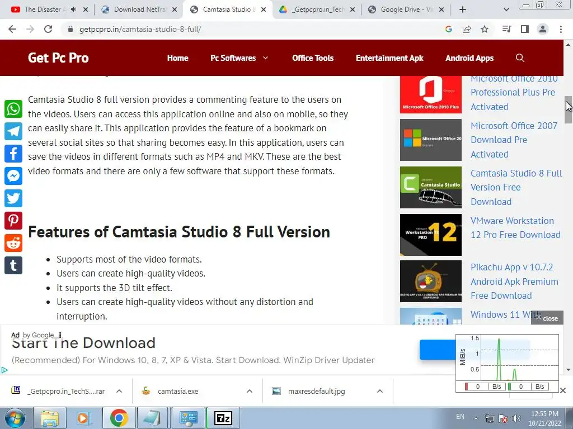Open 7-Zip from the taskbar
The width and height of the screenshot is (573, 429).
223,418
